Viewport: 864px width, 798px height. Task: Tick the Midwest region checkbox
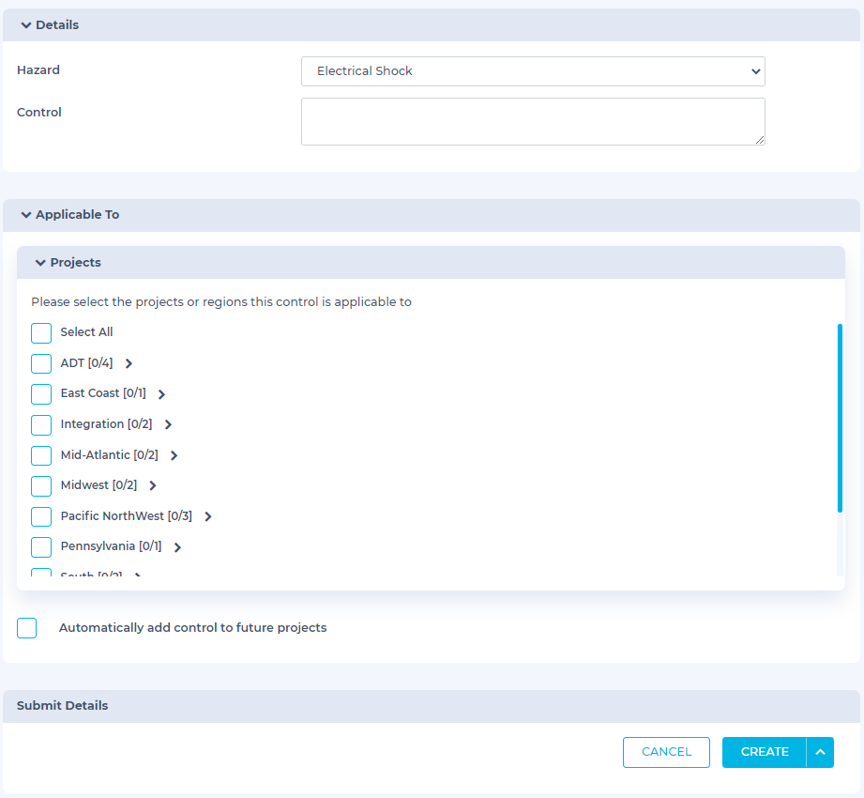[x=41, y=486]
